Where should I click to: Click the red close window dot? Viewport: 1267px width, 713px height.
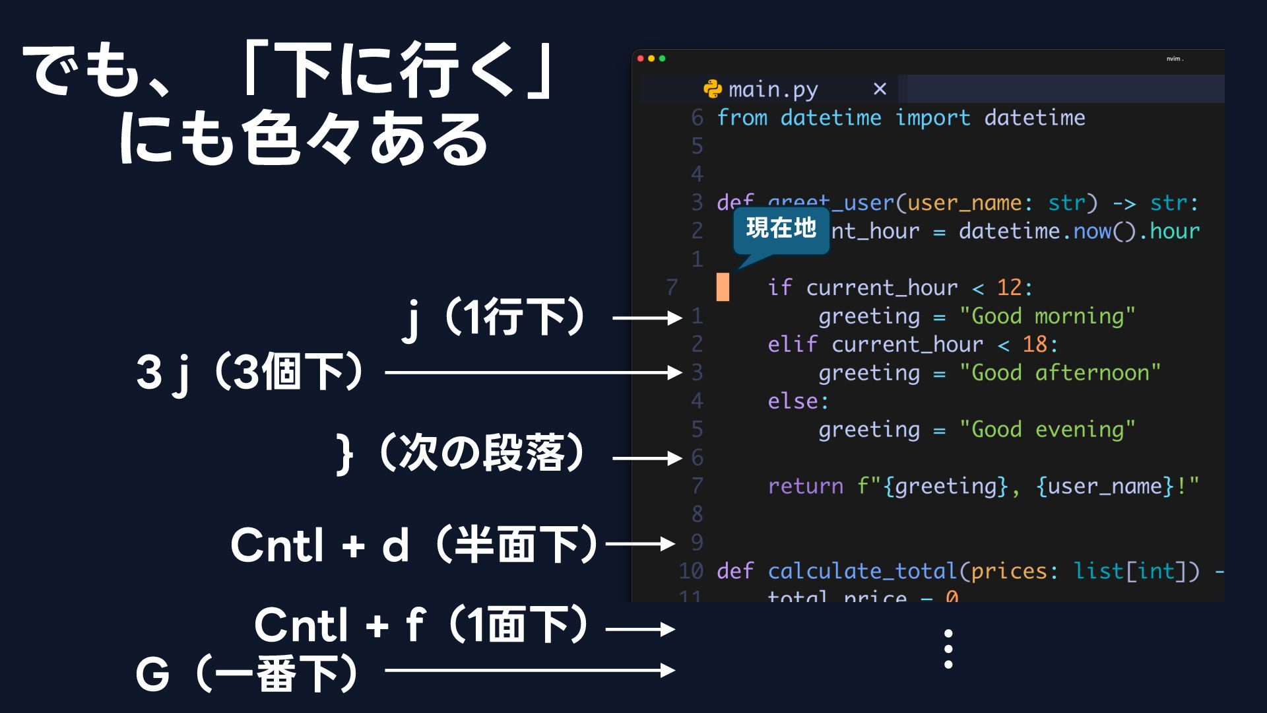point(640,59)
